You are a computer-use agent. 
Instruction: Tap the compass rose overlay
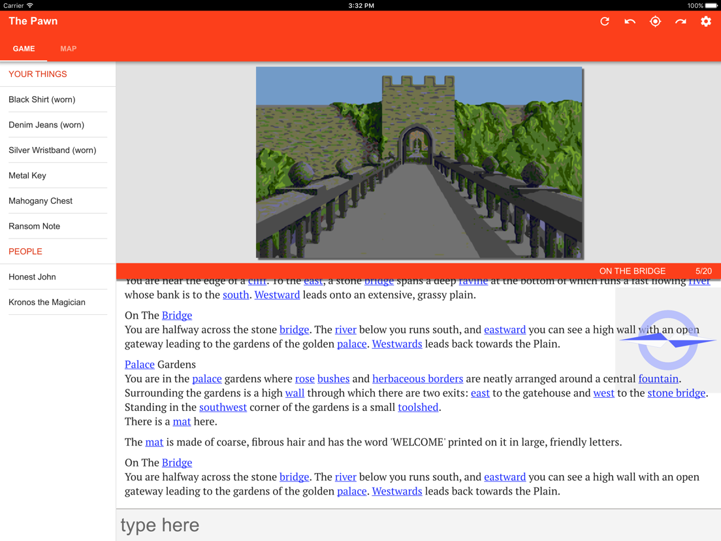[667, 340]
